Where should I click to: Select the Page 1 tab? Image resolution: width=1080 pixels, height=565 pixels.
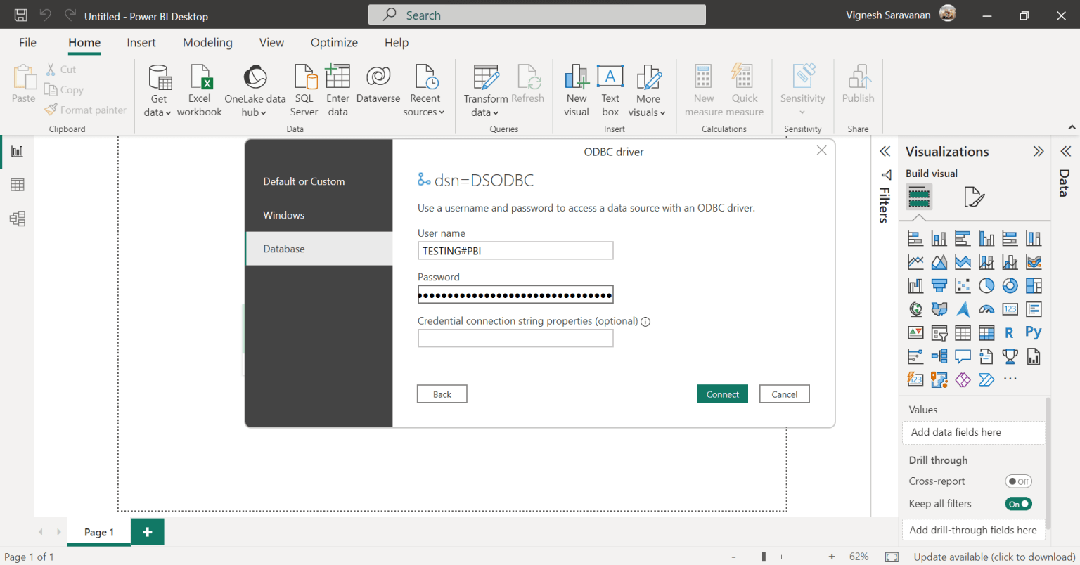coord(98,532)
